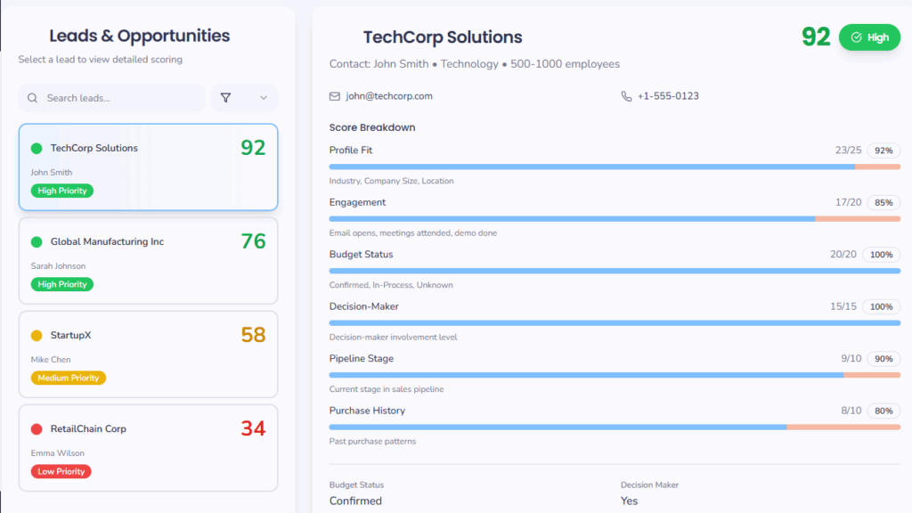Type in the Search leads field

coord(120,98)
